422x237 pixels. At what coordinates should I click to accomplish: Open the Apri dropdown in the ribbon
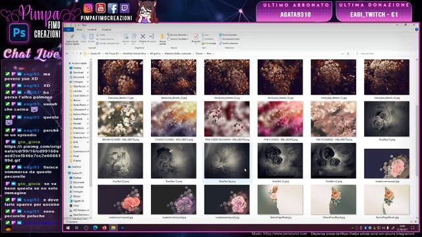[206, 35]
